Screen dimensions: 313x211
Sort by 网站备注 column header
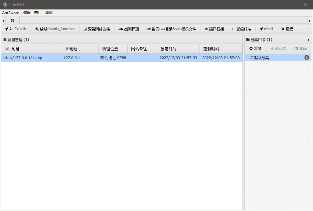point(142,49)
